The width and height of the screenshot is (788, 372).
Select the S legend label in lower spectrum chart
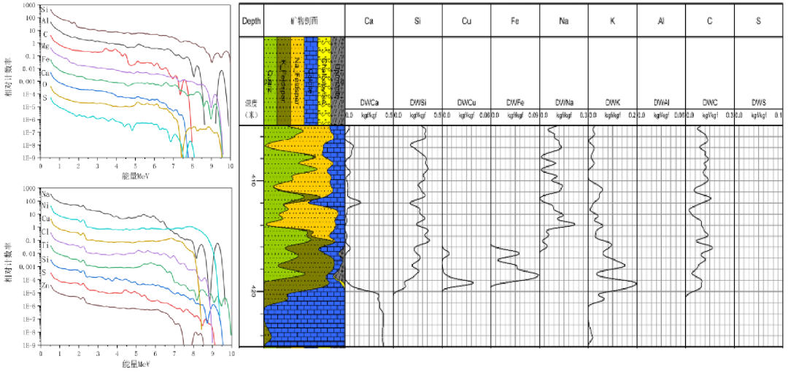tap(45, 273)
